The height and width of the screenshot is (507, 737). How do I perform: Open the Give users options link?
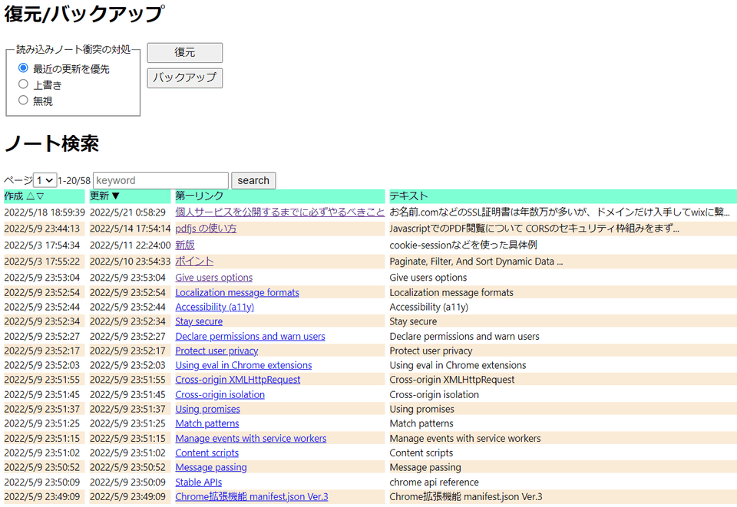(213, 278)
